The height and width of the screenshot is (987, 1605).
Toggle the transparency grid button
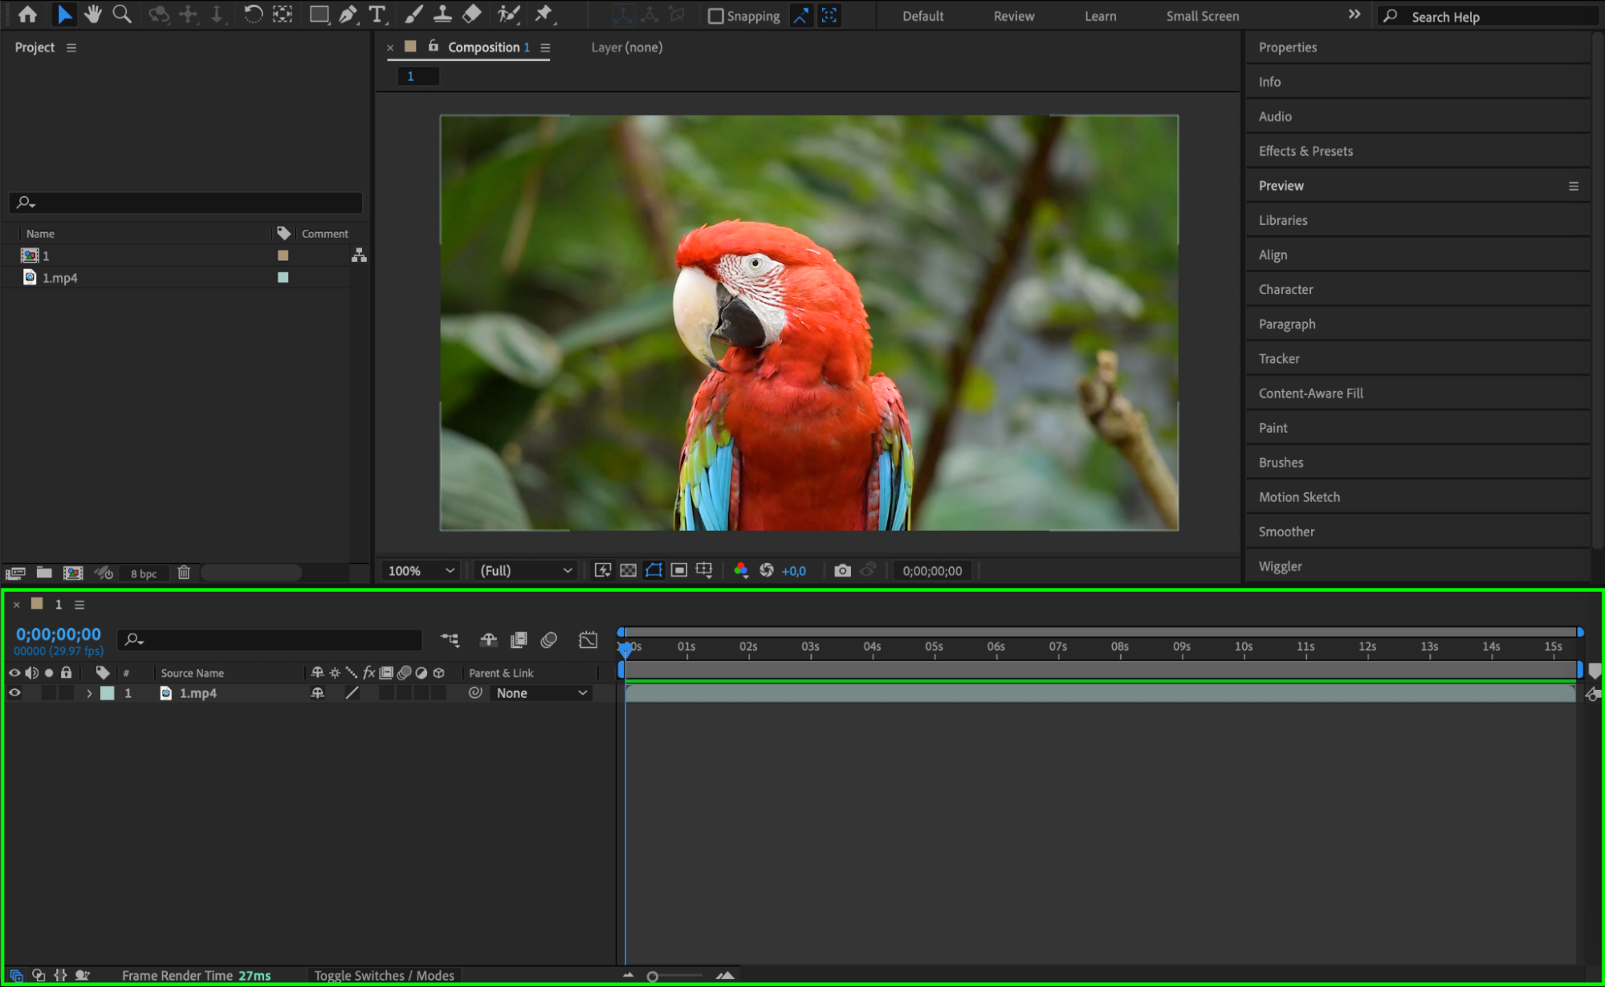click(628, 570)
